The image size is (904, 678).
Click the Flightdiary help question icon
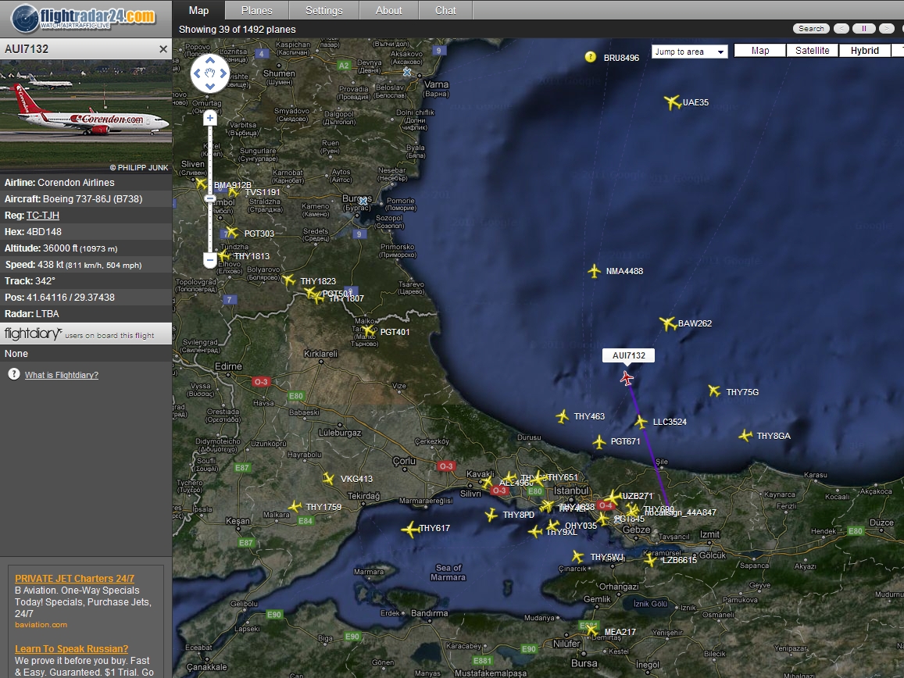(14, 375)
